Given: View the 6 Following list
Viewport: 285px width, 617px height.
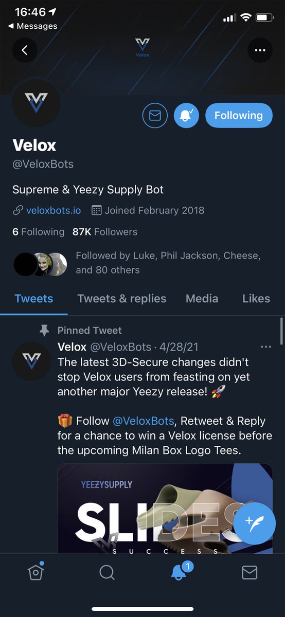Looking at the screenshot, I should [39, 232].
